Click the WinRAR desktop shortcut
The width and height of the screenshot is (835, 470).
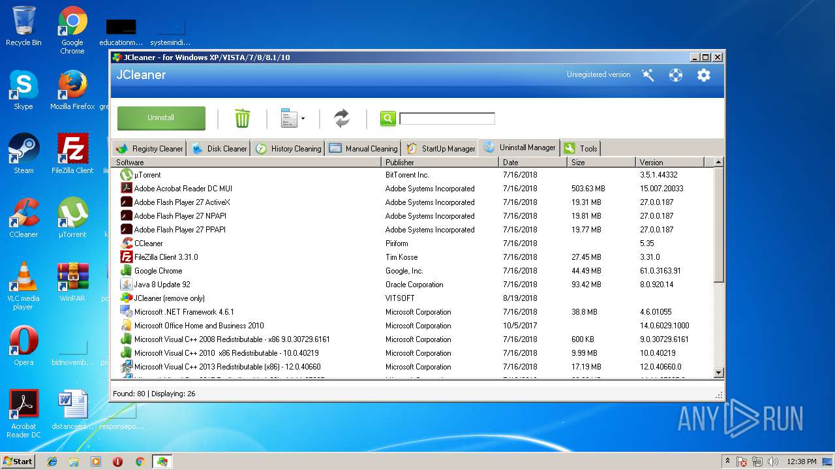click(x=72, y=282)
